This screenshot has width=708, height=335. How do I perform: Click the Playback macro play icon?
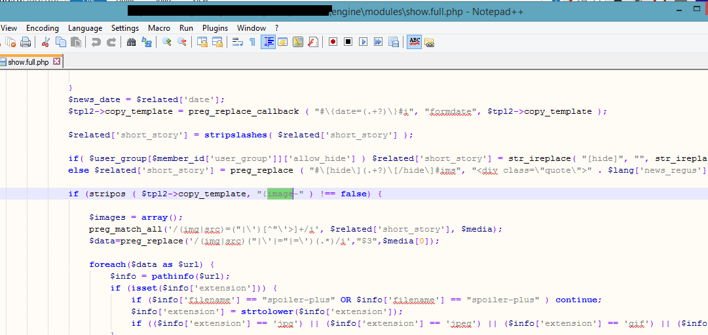point(363,42)
